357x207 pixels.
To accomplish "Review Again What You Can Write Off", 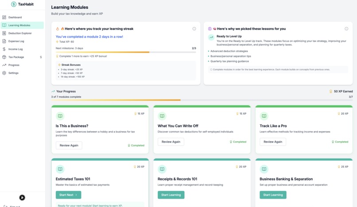I will tap(171, 142).
